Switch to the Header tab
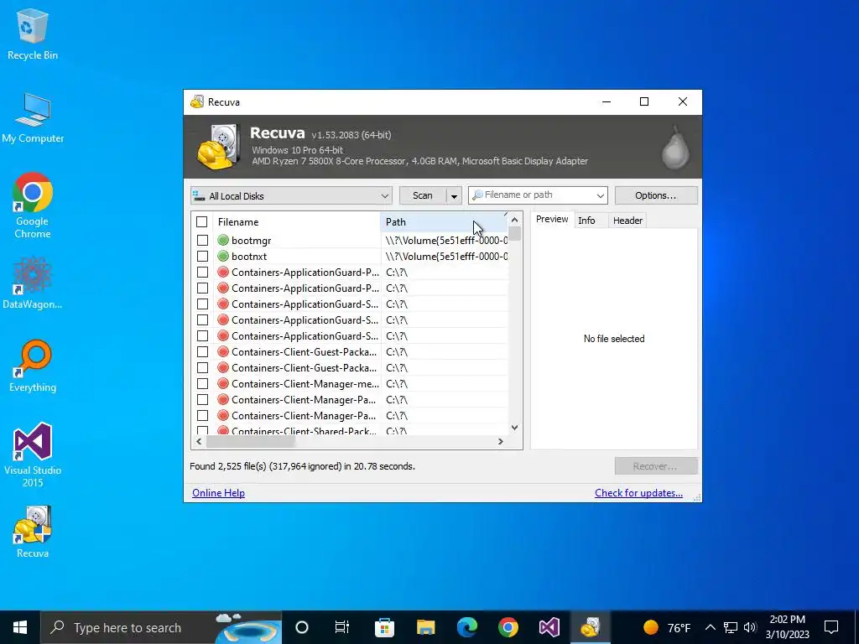This screenshot has height=644, width=859. 627,221
